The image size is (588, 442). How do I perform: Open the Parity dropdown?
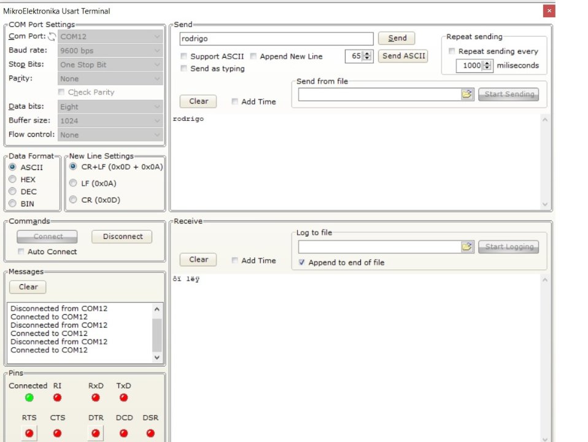click(110, 79)
